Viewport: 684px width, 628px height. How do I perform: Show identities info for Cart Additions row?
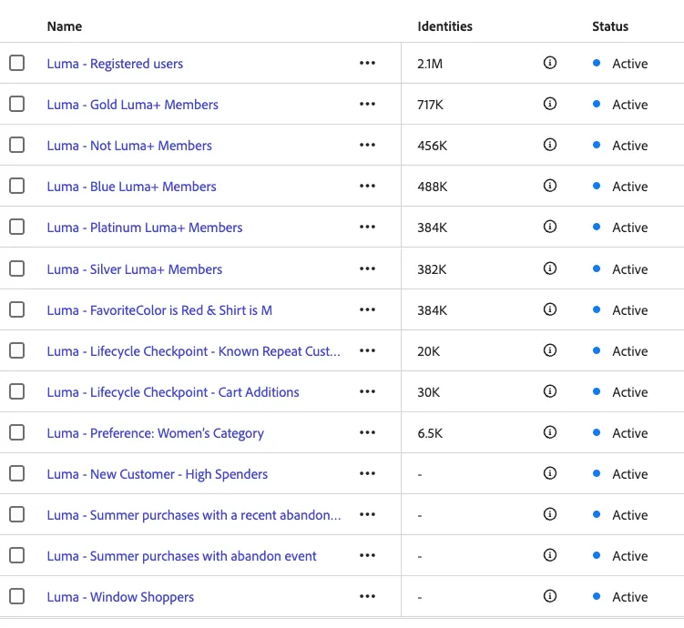[x=549, y=391]
